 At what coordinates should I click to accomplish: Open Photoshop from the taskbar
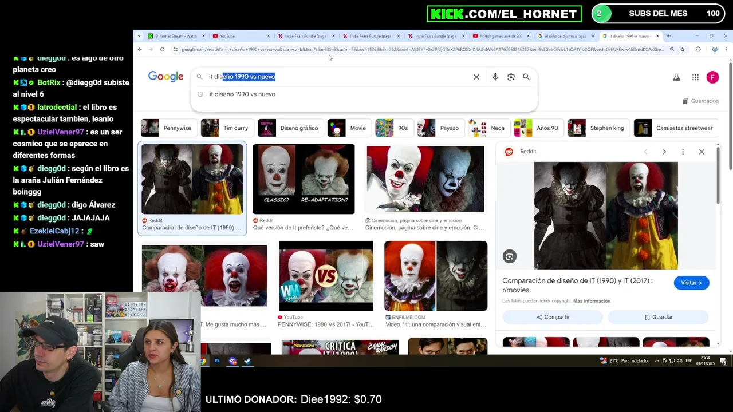click(217, 361)
